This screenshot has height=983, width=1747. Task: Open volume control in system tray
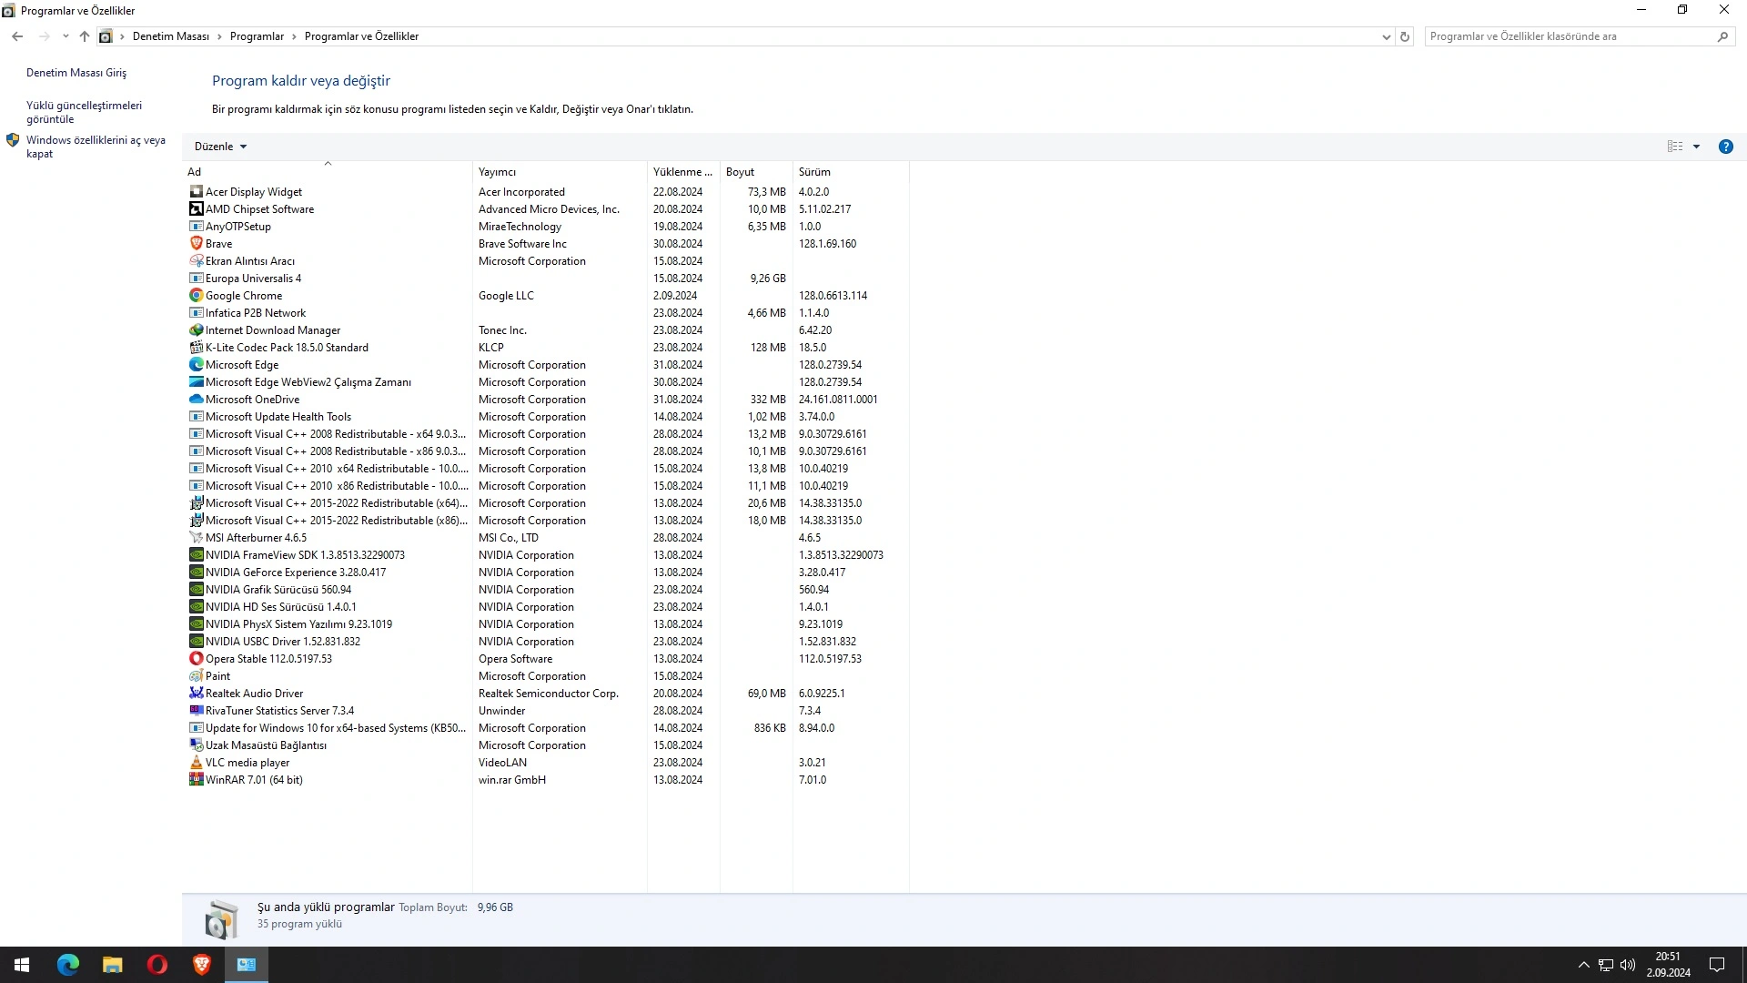1628,965
